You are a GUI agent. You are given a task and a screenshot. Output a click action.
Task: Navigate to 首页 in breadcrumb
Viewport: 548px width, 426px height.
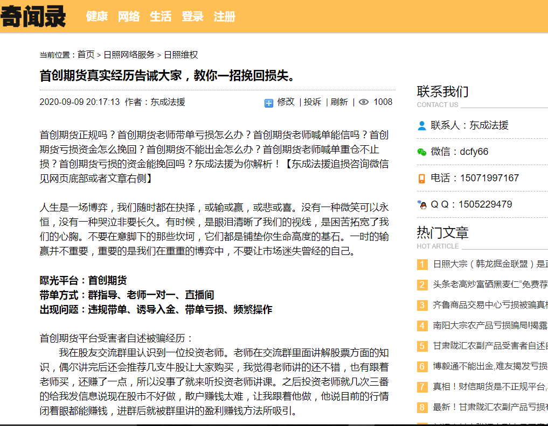click(x=86, y=55)
